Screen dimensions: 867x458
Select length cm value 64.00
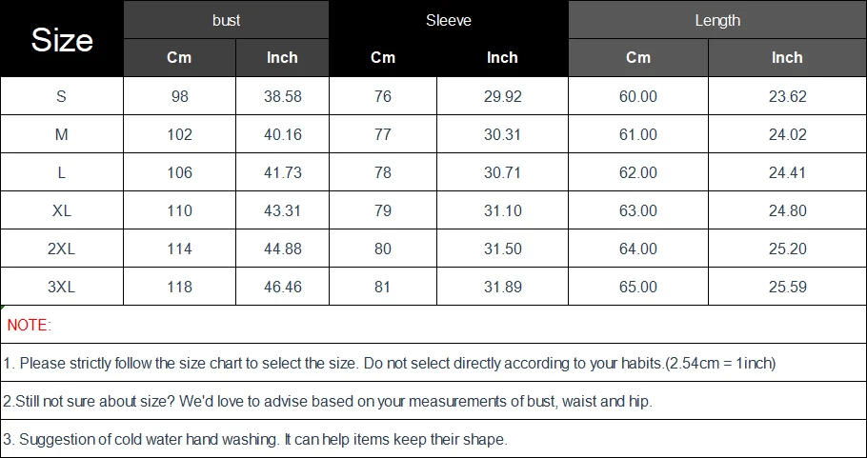tap(638, 249)
